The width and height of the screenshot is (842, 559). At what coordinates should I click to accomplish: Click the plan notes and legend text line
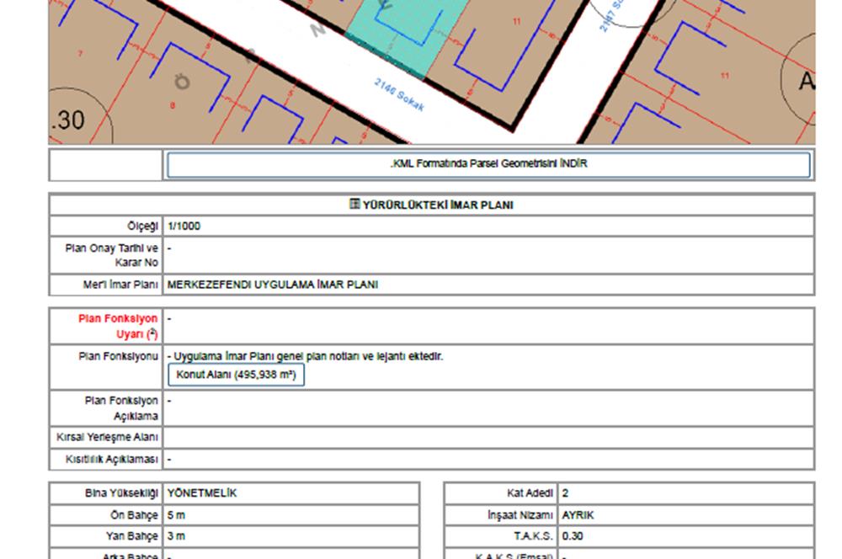pos(305,356)
